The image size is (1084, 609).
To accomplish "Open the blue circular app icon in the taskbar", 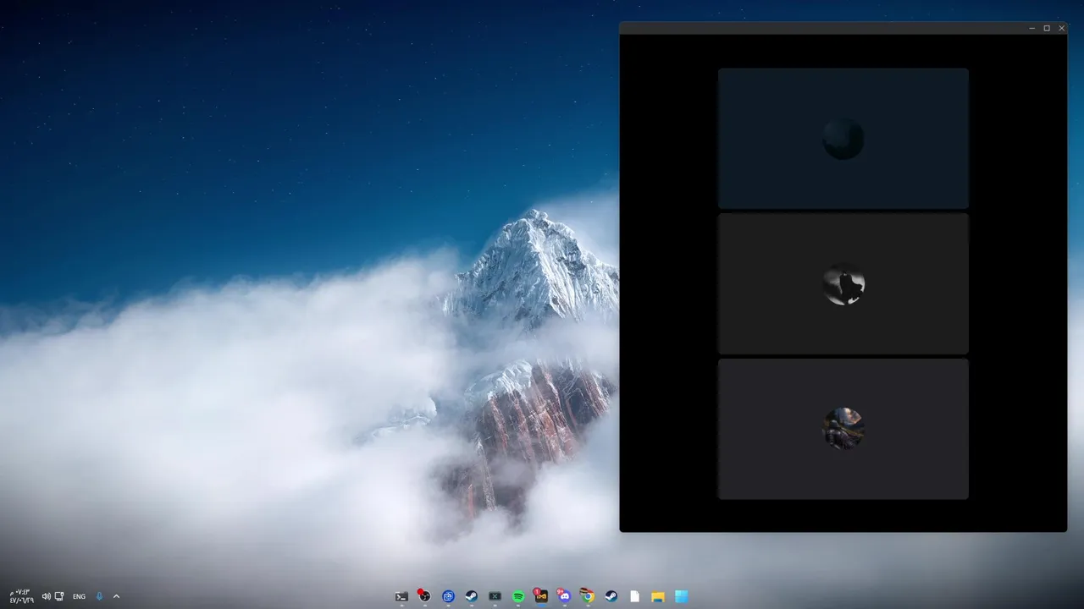I will point(448,596).
